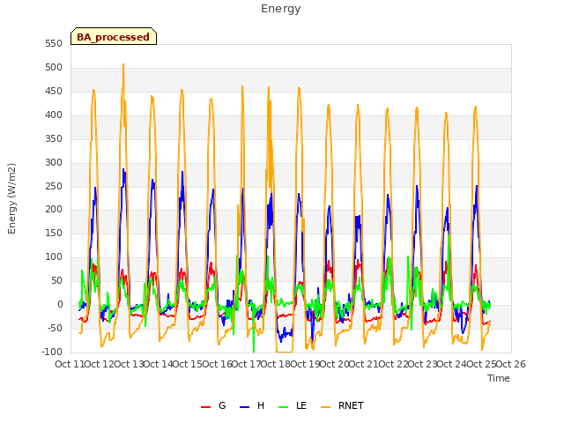Viewport: 564px width, 423px height.
Task: Click the Oct 25 x-axis label
Action: [482, 364]
